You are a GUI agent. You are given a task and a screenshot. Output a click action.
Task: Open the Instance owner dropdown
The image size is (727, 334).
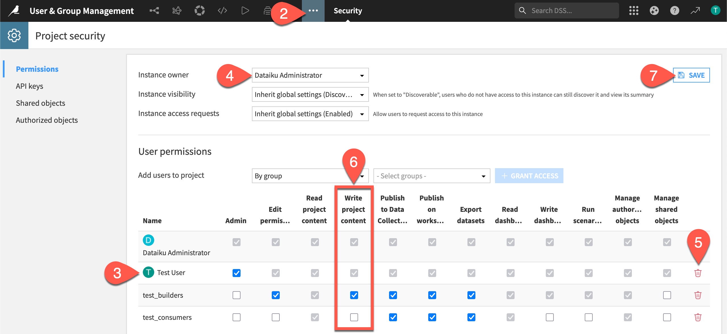click(x=310, y=75)
